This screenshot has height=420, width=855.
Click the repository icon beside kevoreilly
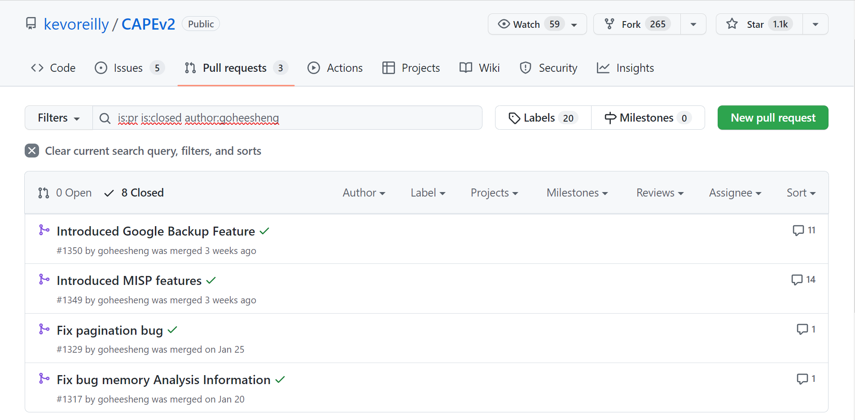click(31, 24)
